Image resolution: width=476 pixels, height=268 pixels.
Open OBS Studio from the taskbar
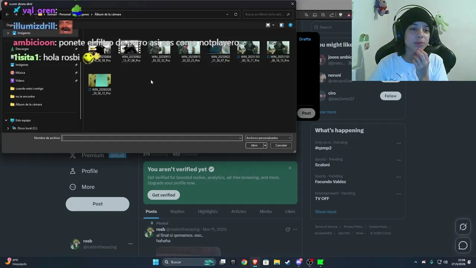click(309, 262)
